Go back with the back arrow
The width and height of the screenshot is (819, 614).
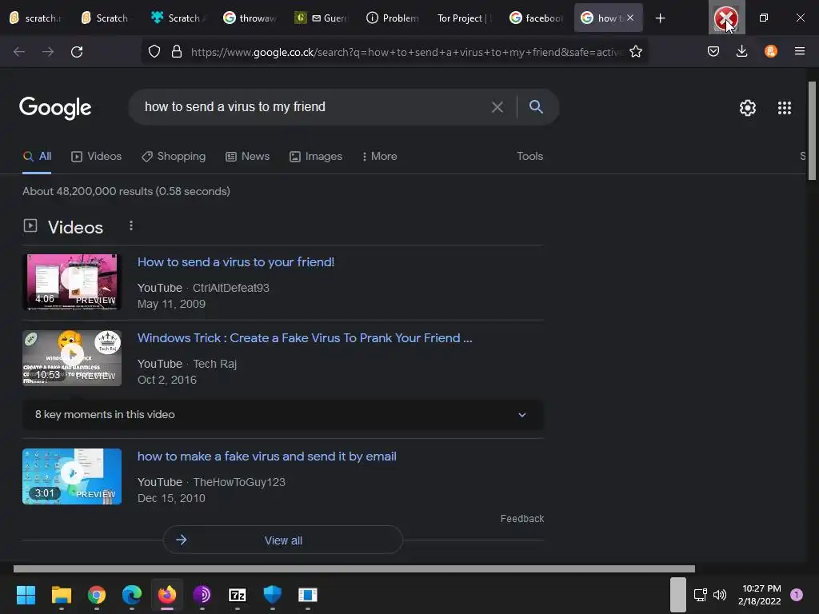(x=19, y=52)
